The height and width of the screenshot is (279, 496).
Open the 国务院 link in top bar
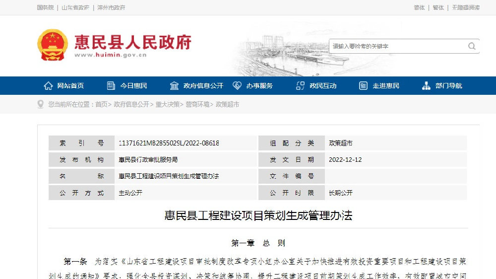tap(45, 7)
